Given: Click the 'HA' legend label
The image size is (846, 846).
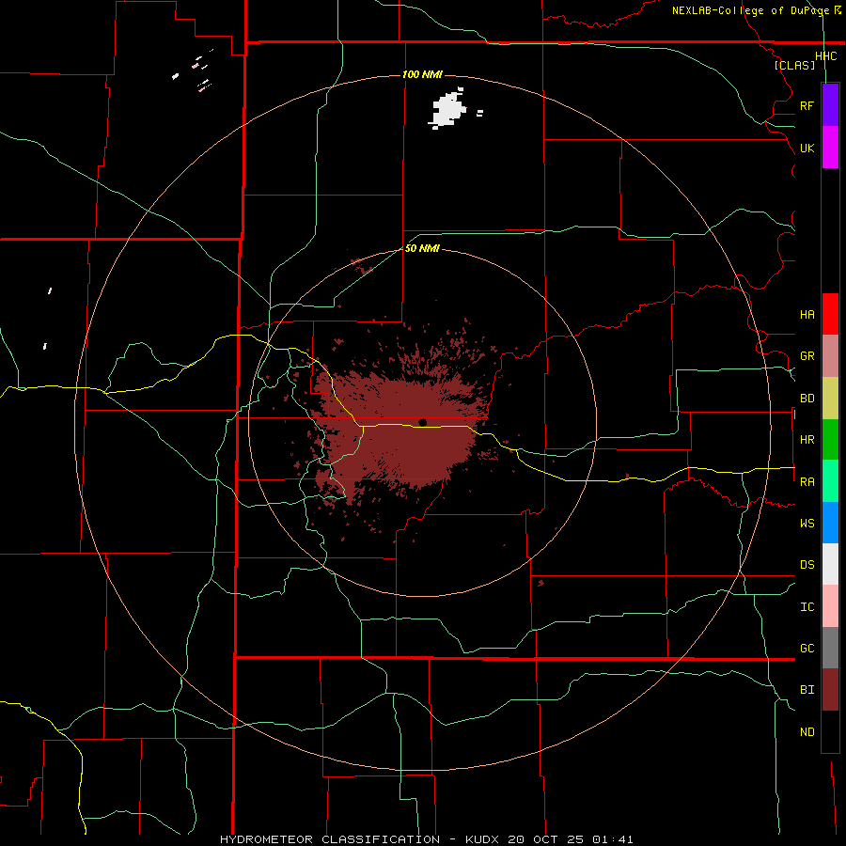Looking at the screenshot, I should click(x=807, y=314).
